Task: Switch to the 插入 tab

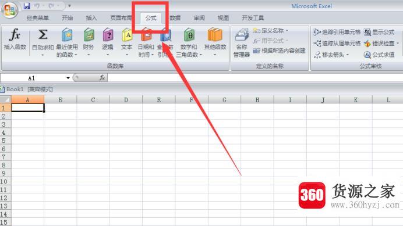Action: 91,18
